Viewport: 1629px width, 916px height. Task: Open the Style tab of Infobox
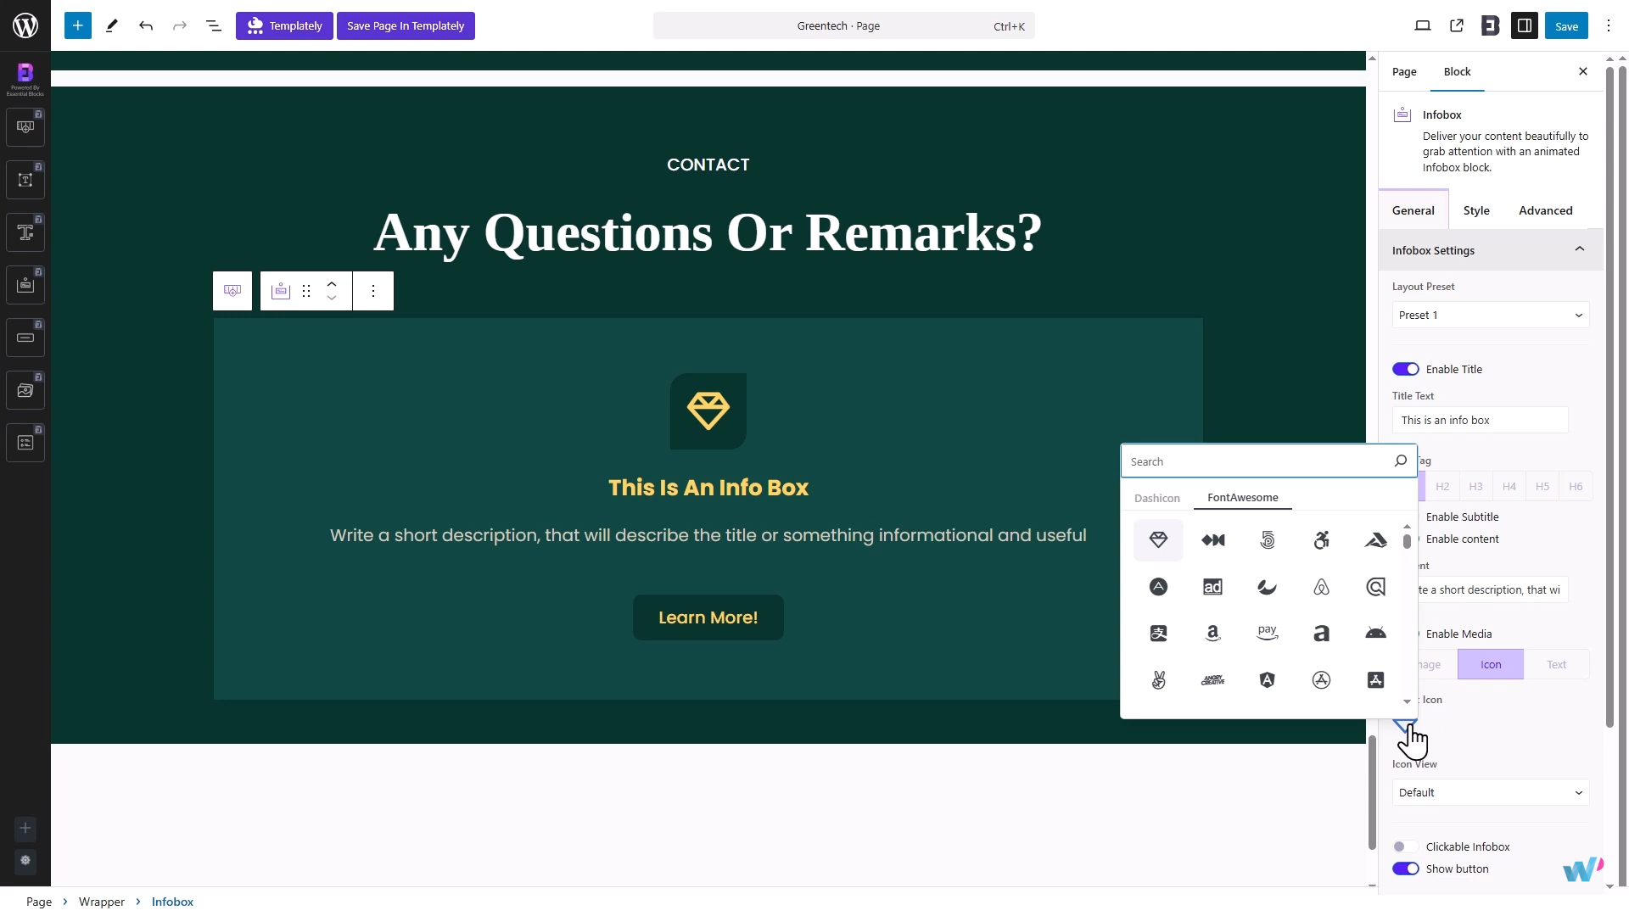[1476, 210]
